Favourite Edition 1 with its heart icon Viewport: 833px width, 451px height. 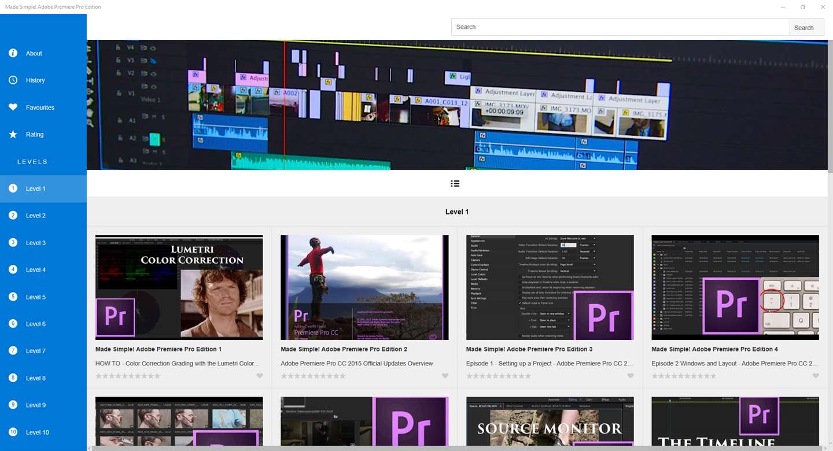[260, 376]
